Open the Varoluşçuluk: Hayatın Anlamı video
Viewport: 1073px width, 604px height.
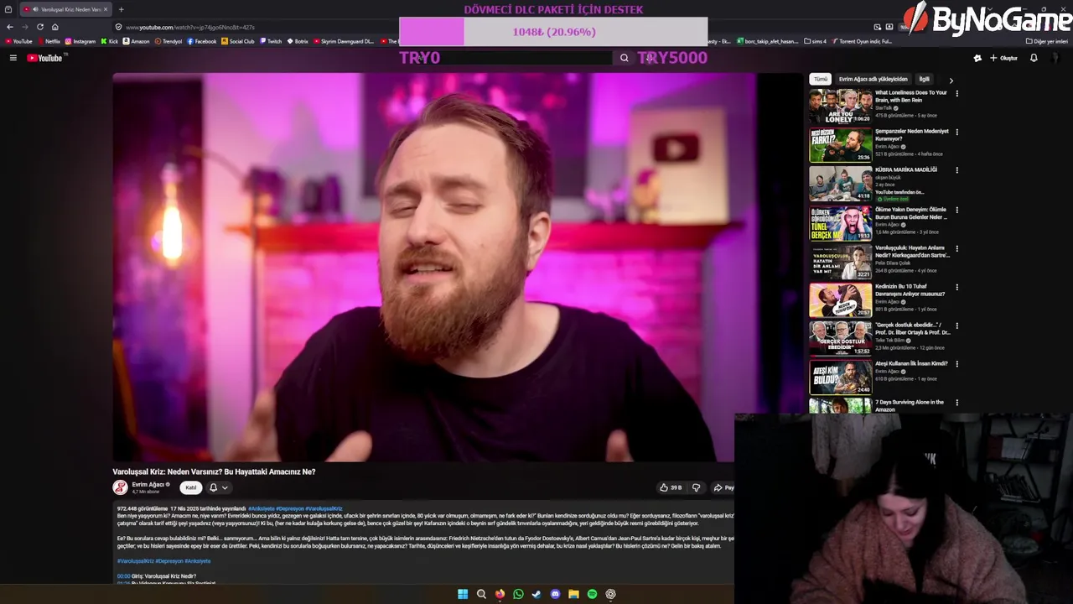click(x=840, y=262)
